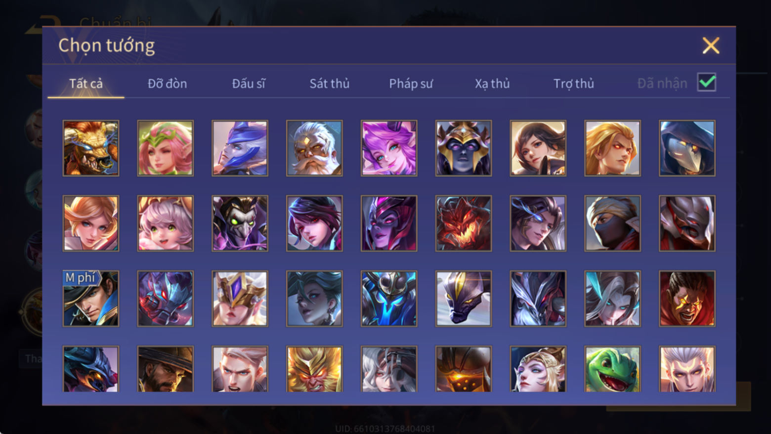
Task: Select the purple-haired bunny girl hero
Action: click(389, 148)
